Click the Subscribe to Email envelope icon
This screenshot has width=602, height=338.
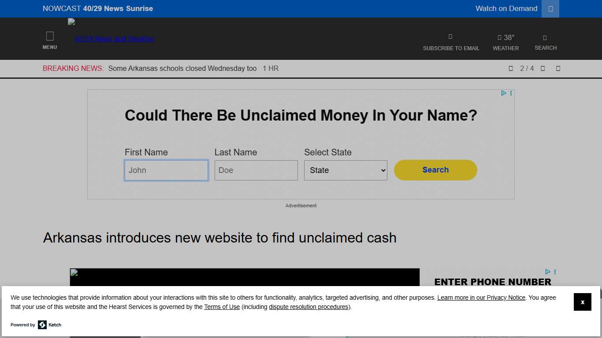coord(450,37)
